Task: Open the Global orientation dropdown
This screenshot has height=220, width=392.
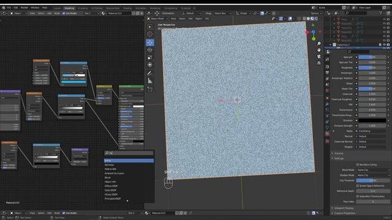Action: [243, 13]
